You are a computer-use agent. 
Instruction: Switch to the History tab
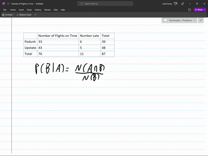pyautogui.click(x=38, y=10)
